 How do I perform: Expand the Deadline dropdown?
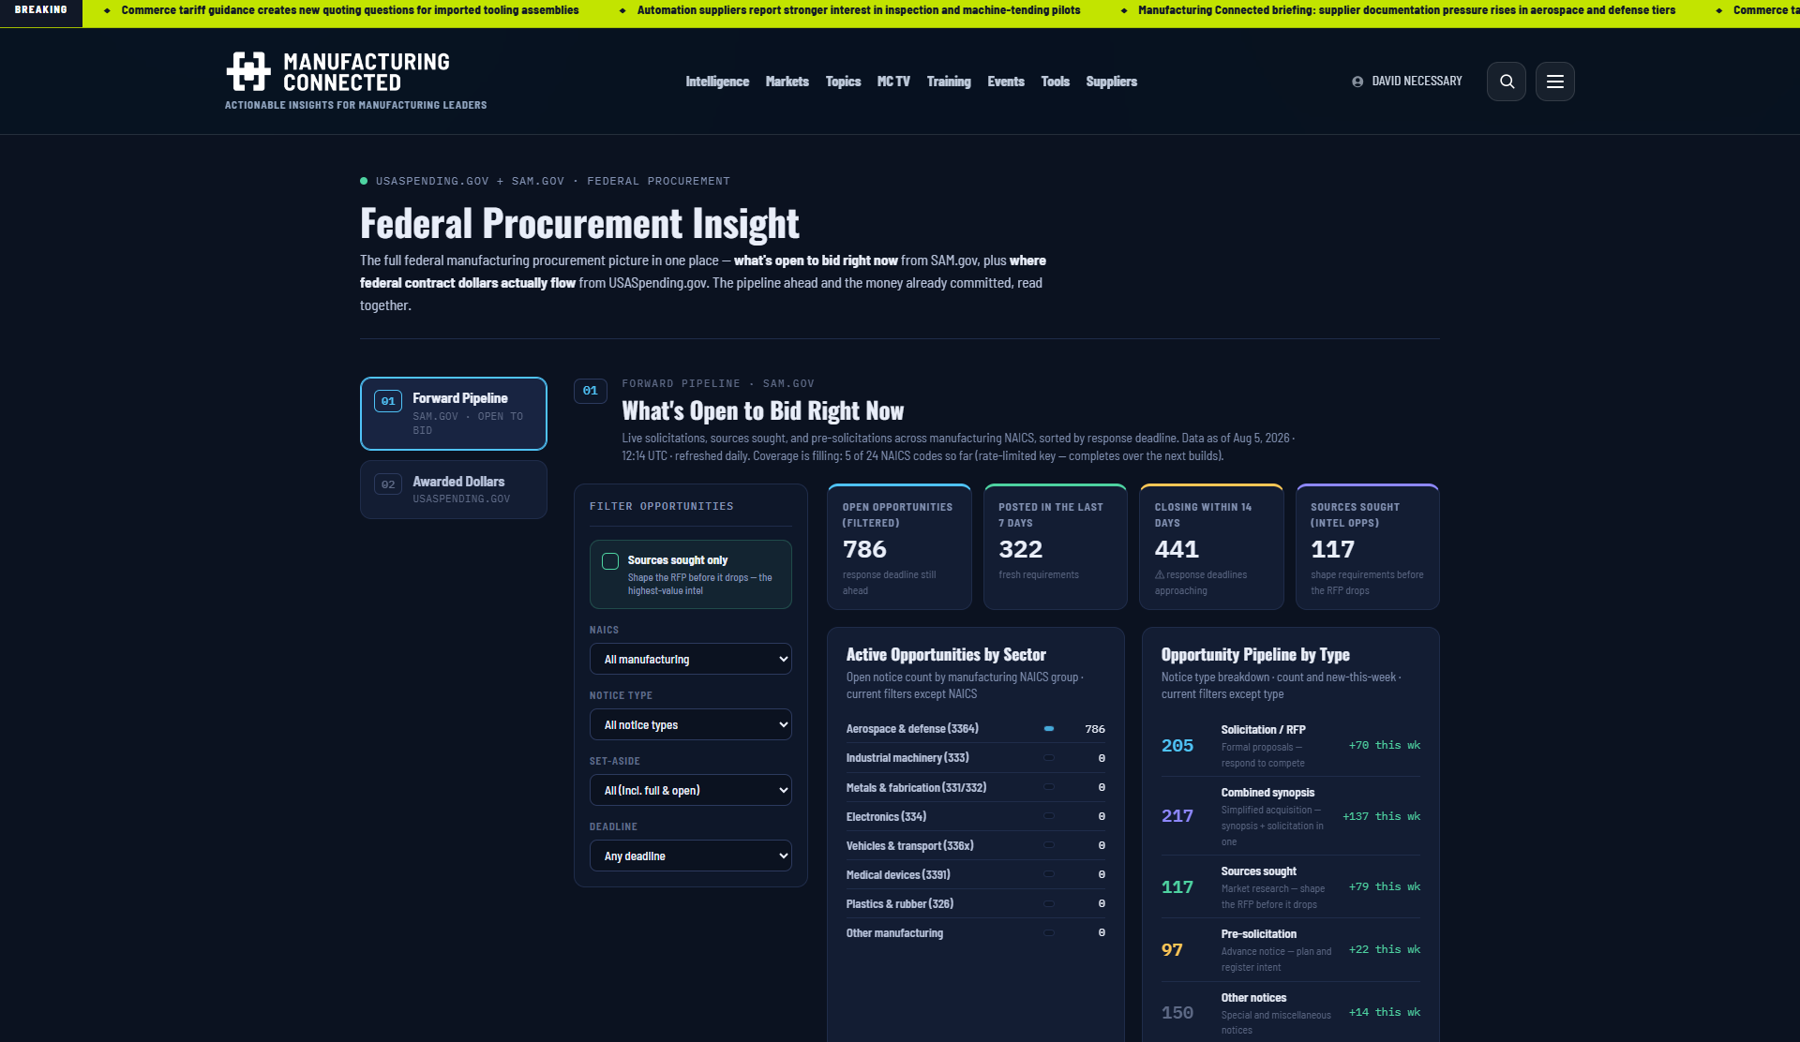coord(691,856)
